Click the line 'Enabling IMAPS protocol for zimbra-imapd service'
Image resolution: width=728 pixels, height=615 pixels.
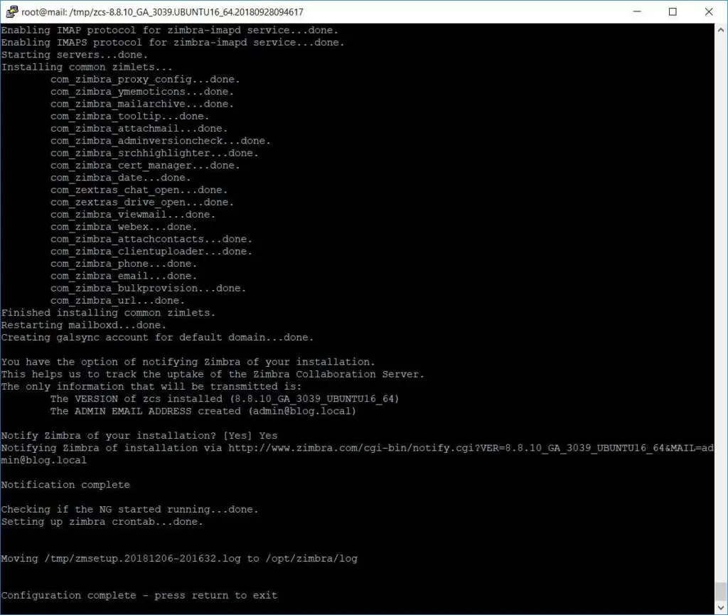173,43
